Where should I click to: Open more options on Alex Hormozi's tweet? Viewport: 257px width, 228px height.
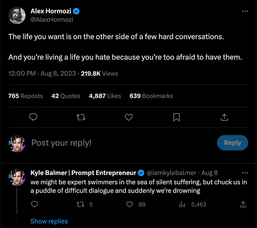pos(245,11)
